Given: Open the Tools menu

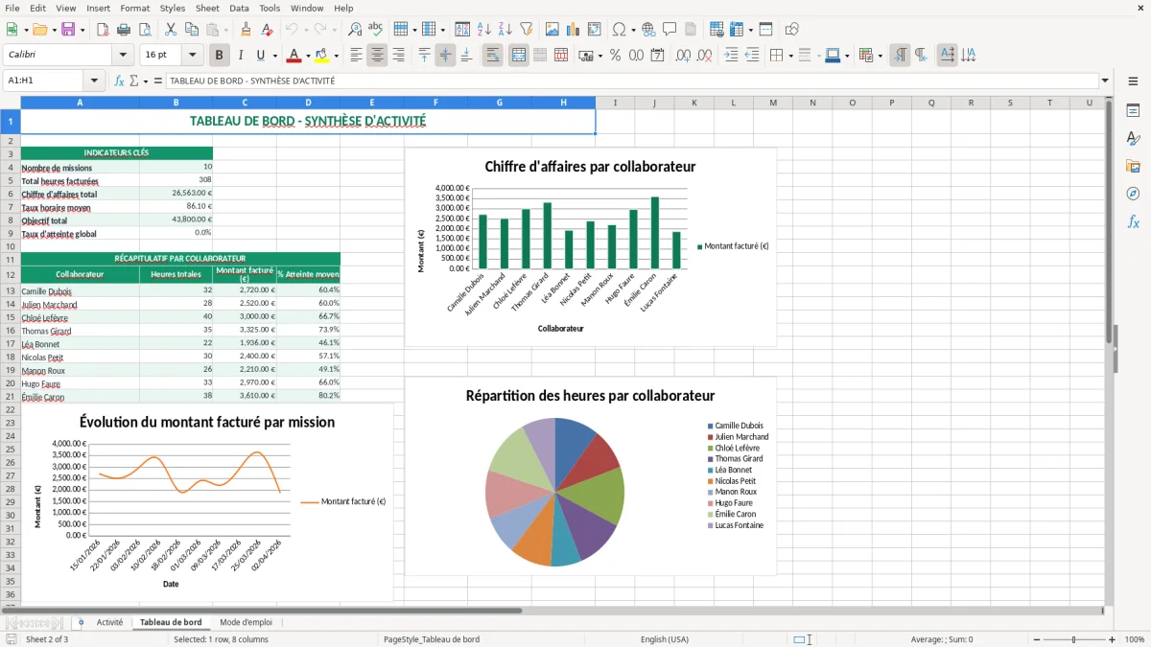Looking at the screenshot, I should click(x=270, y=8).
